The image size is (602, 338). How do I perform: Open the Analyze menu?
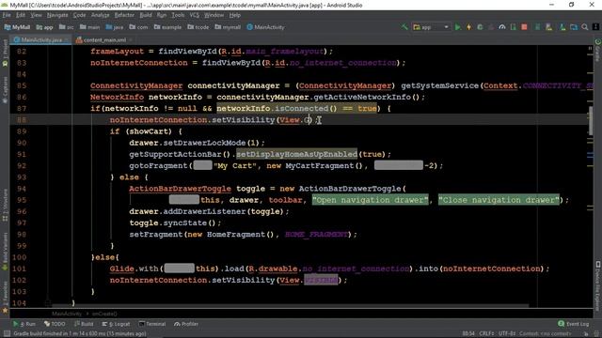point(101,15)
